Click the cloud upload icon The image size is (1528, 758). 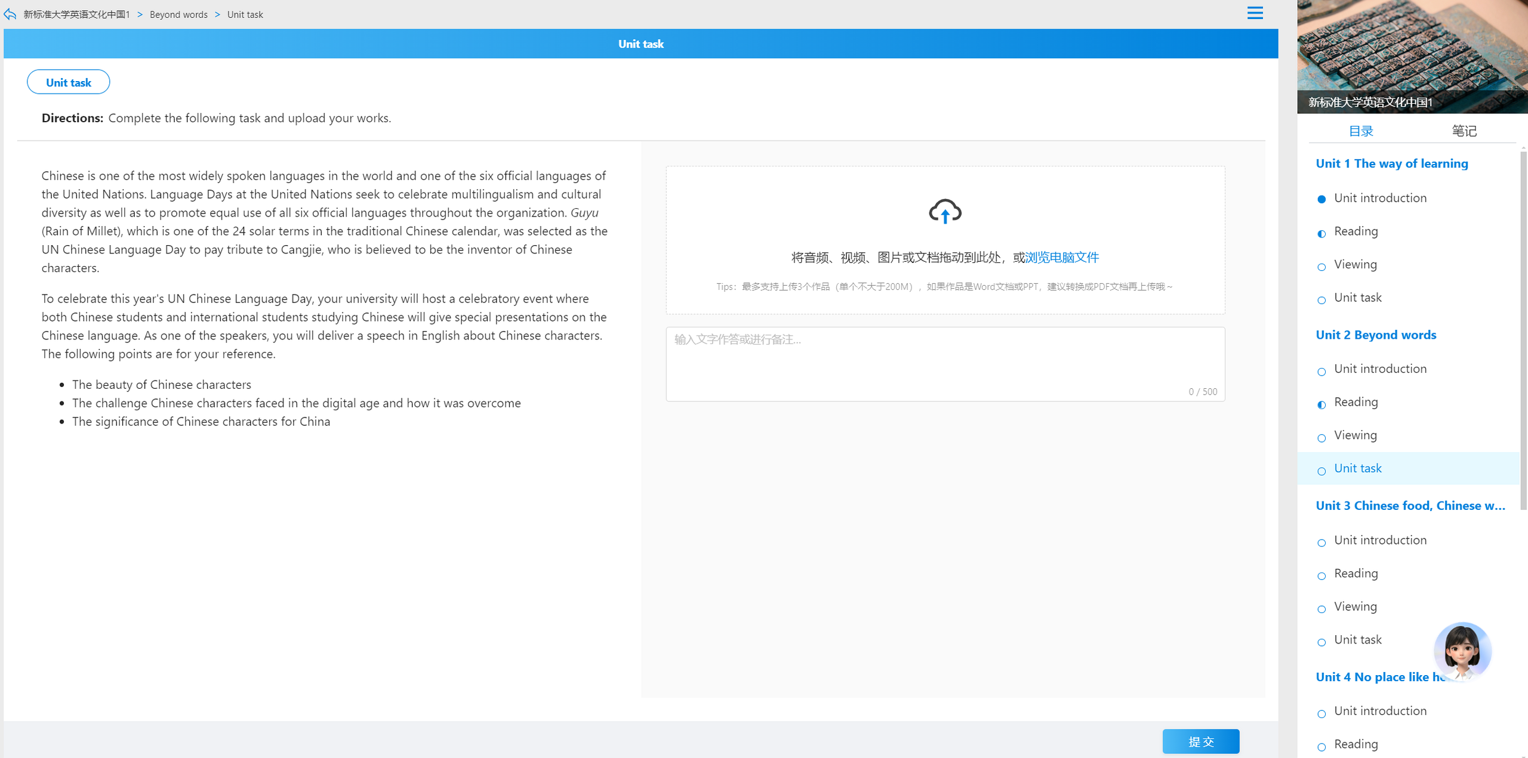[x=945, y=211]
